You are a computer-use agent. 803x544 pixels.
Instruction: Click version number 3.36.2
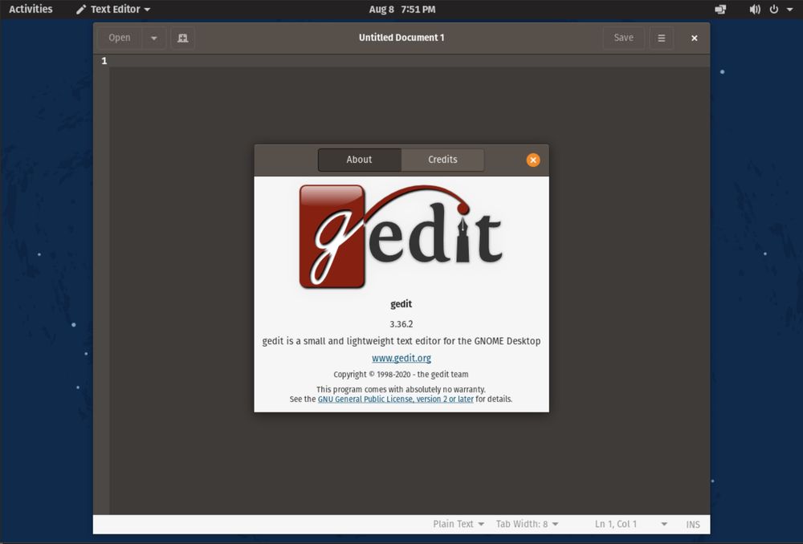[x=401, y=324]
